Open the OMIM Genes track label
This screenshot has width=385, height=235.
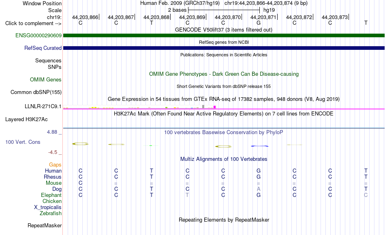(46, 79)
